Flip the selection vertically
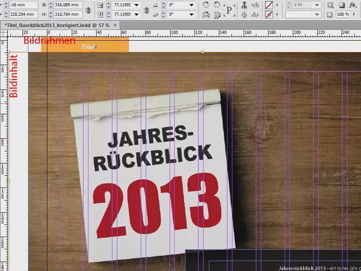The height and width of the screenshot is (271, 361). tap(217, 15)
